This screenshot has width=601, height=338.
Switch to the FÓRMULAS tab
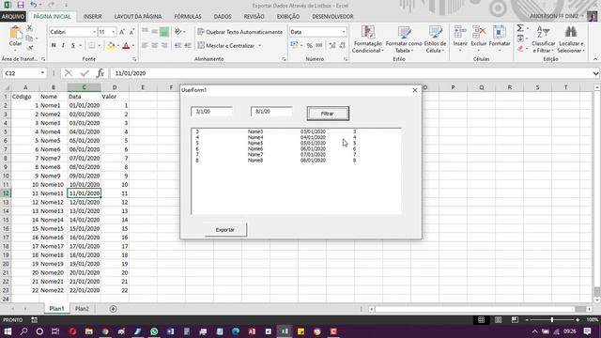click(x=188, y=17)
